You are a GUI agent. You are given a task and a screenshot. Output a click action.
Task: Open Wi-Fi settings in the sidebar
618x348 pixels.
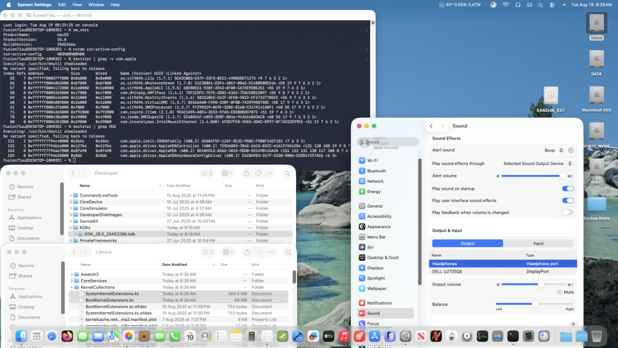pos(368,161)
